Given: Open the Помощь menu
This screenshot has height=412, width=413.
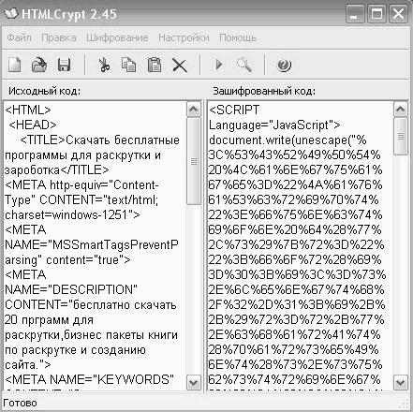Looking at the screenshot, I should (238, 37).
